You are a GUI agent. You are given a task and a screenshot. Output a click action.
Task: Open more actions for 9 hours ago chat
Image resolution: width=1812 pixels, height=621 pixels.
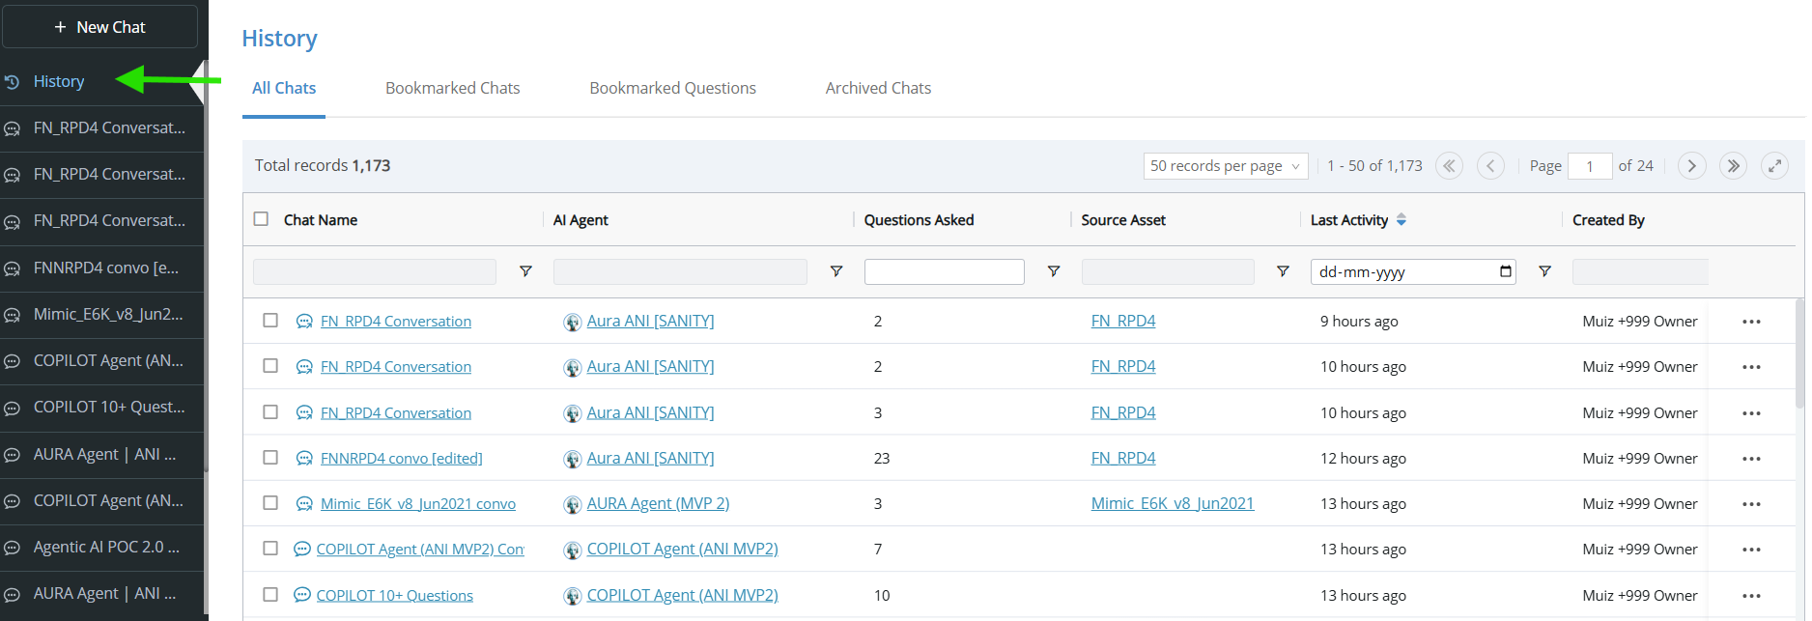click(x=1751, y=322)
